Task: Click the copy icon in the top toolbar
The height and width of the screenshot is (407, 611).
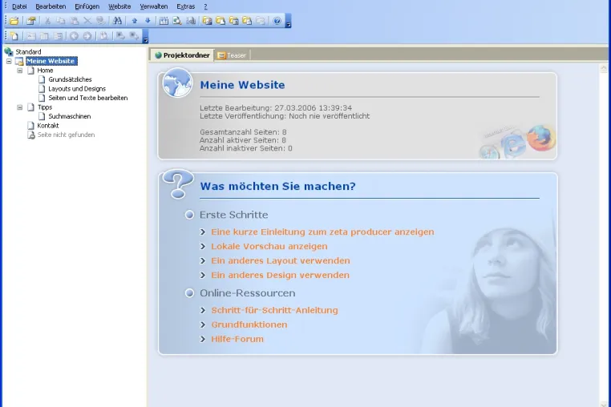Action: (x=61, y=21)
